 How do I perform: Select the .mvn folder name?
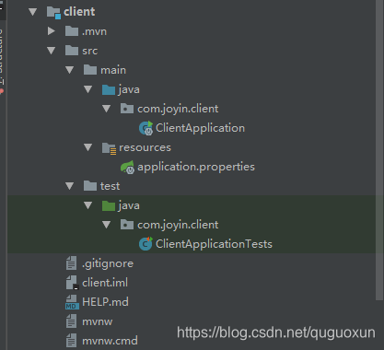coord(94,31)
